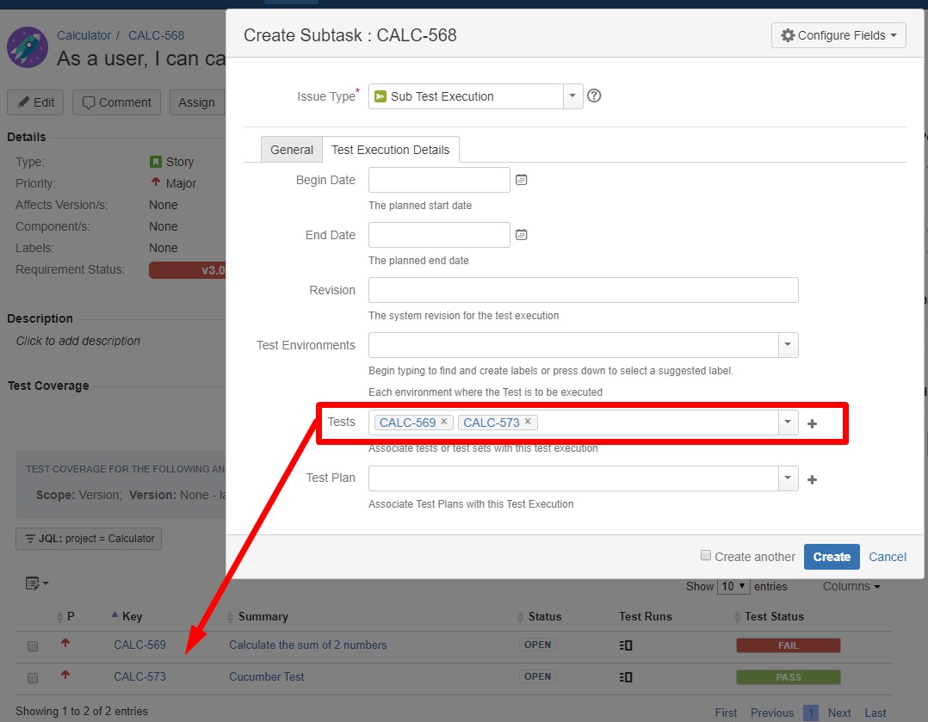Viewport: 928px width, 722px height.
Task: Open the Calculator breadcrumb link
Action: pyautogui.click(x=84, y=35)
